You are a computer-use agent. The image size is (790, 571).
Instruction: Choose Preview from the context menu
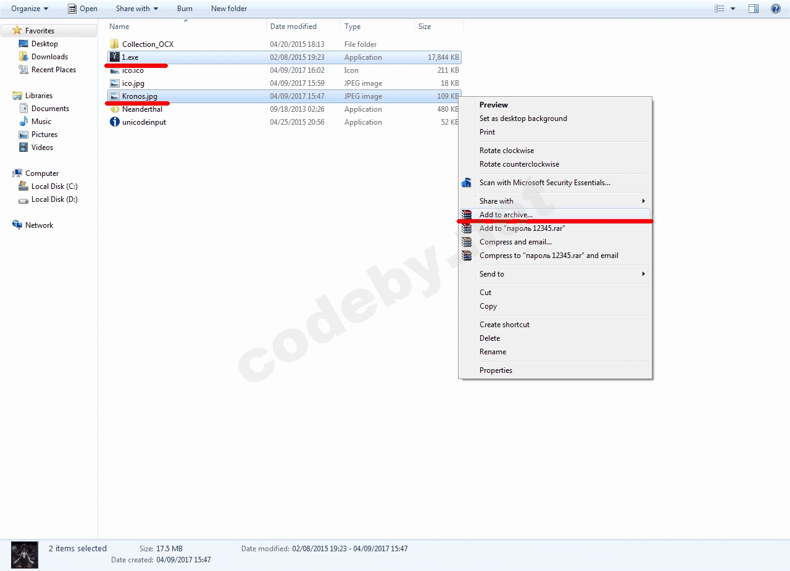[494, 105]
